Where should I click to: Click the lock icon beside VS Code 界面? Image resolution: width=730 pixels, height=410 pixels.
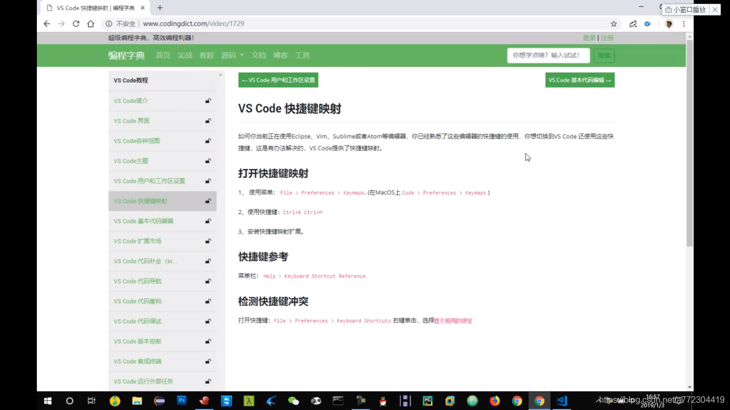[x=208, y=121]
